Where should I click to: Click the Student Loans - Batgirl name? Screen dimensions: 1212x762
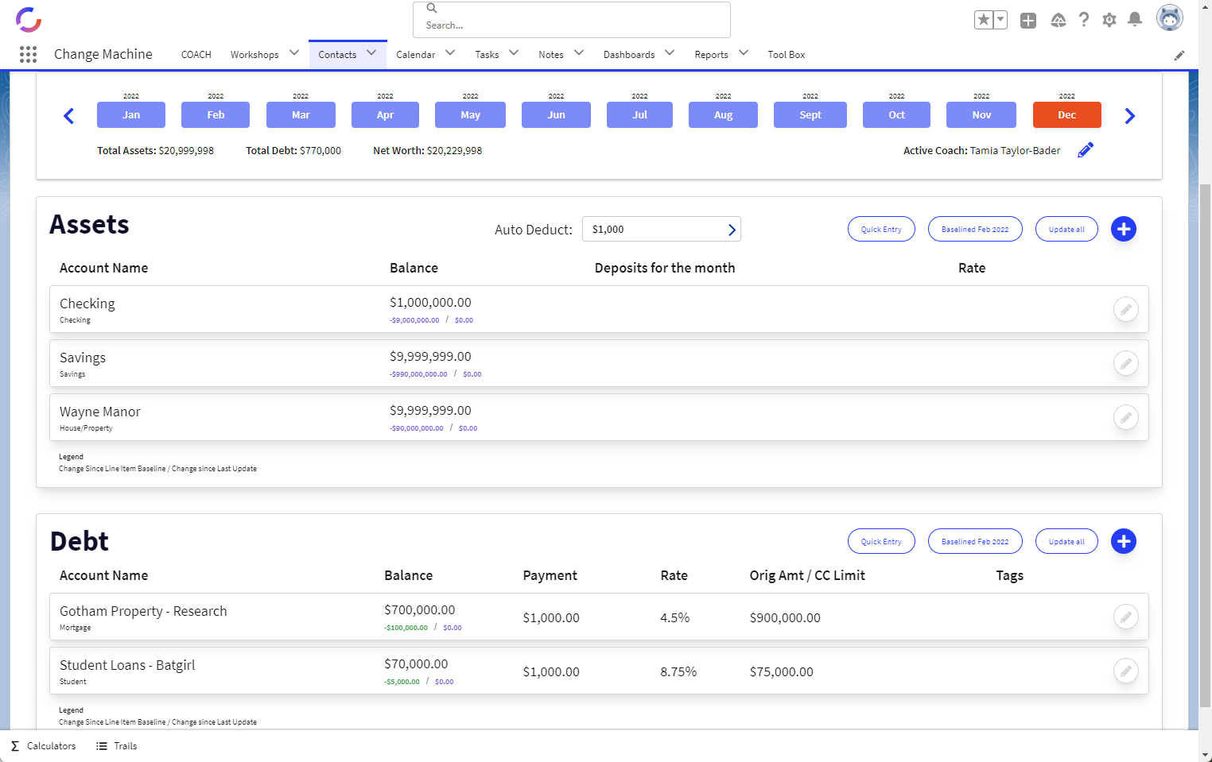point(127,665)
